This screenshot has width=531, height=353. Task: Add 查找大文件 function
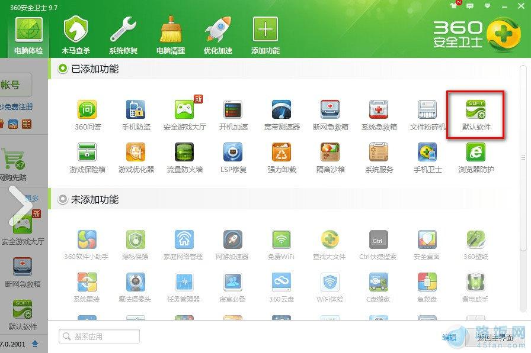pos(330,245)
